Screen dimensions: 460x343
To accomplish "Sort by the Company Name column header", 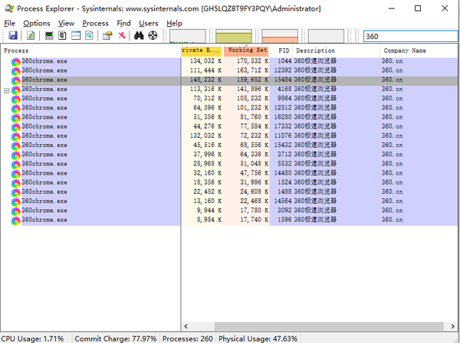I will click(x=419, y=51).
